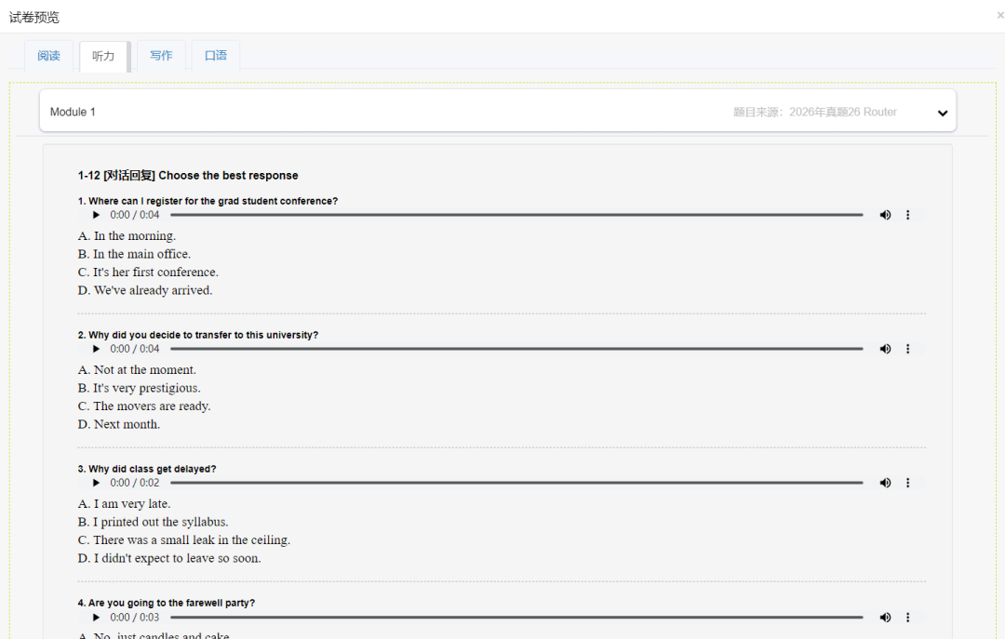The width and height of the screenshot is (1005, 639).
Task: Switch to the 写作 tab
Action: [161, 56]
